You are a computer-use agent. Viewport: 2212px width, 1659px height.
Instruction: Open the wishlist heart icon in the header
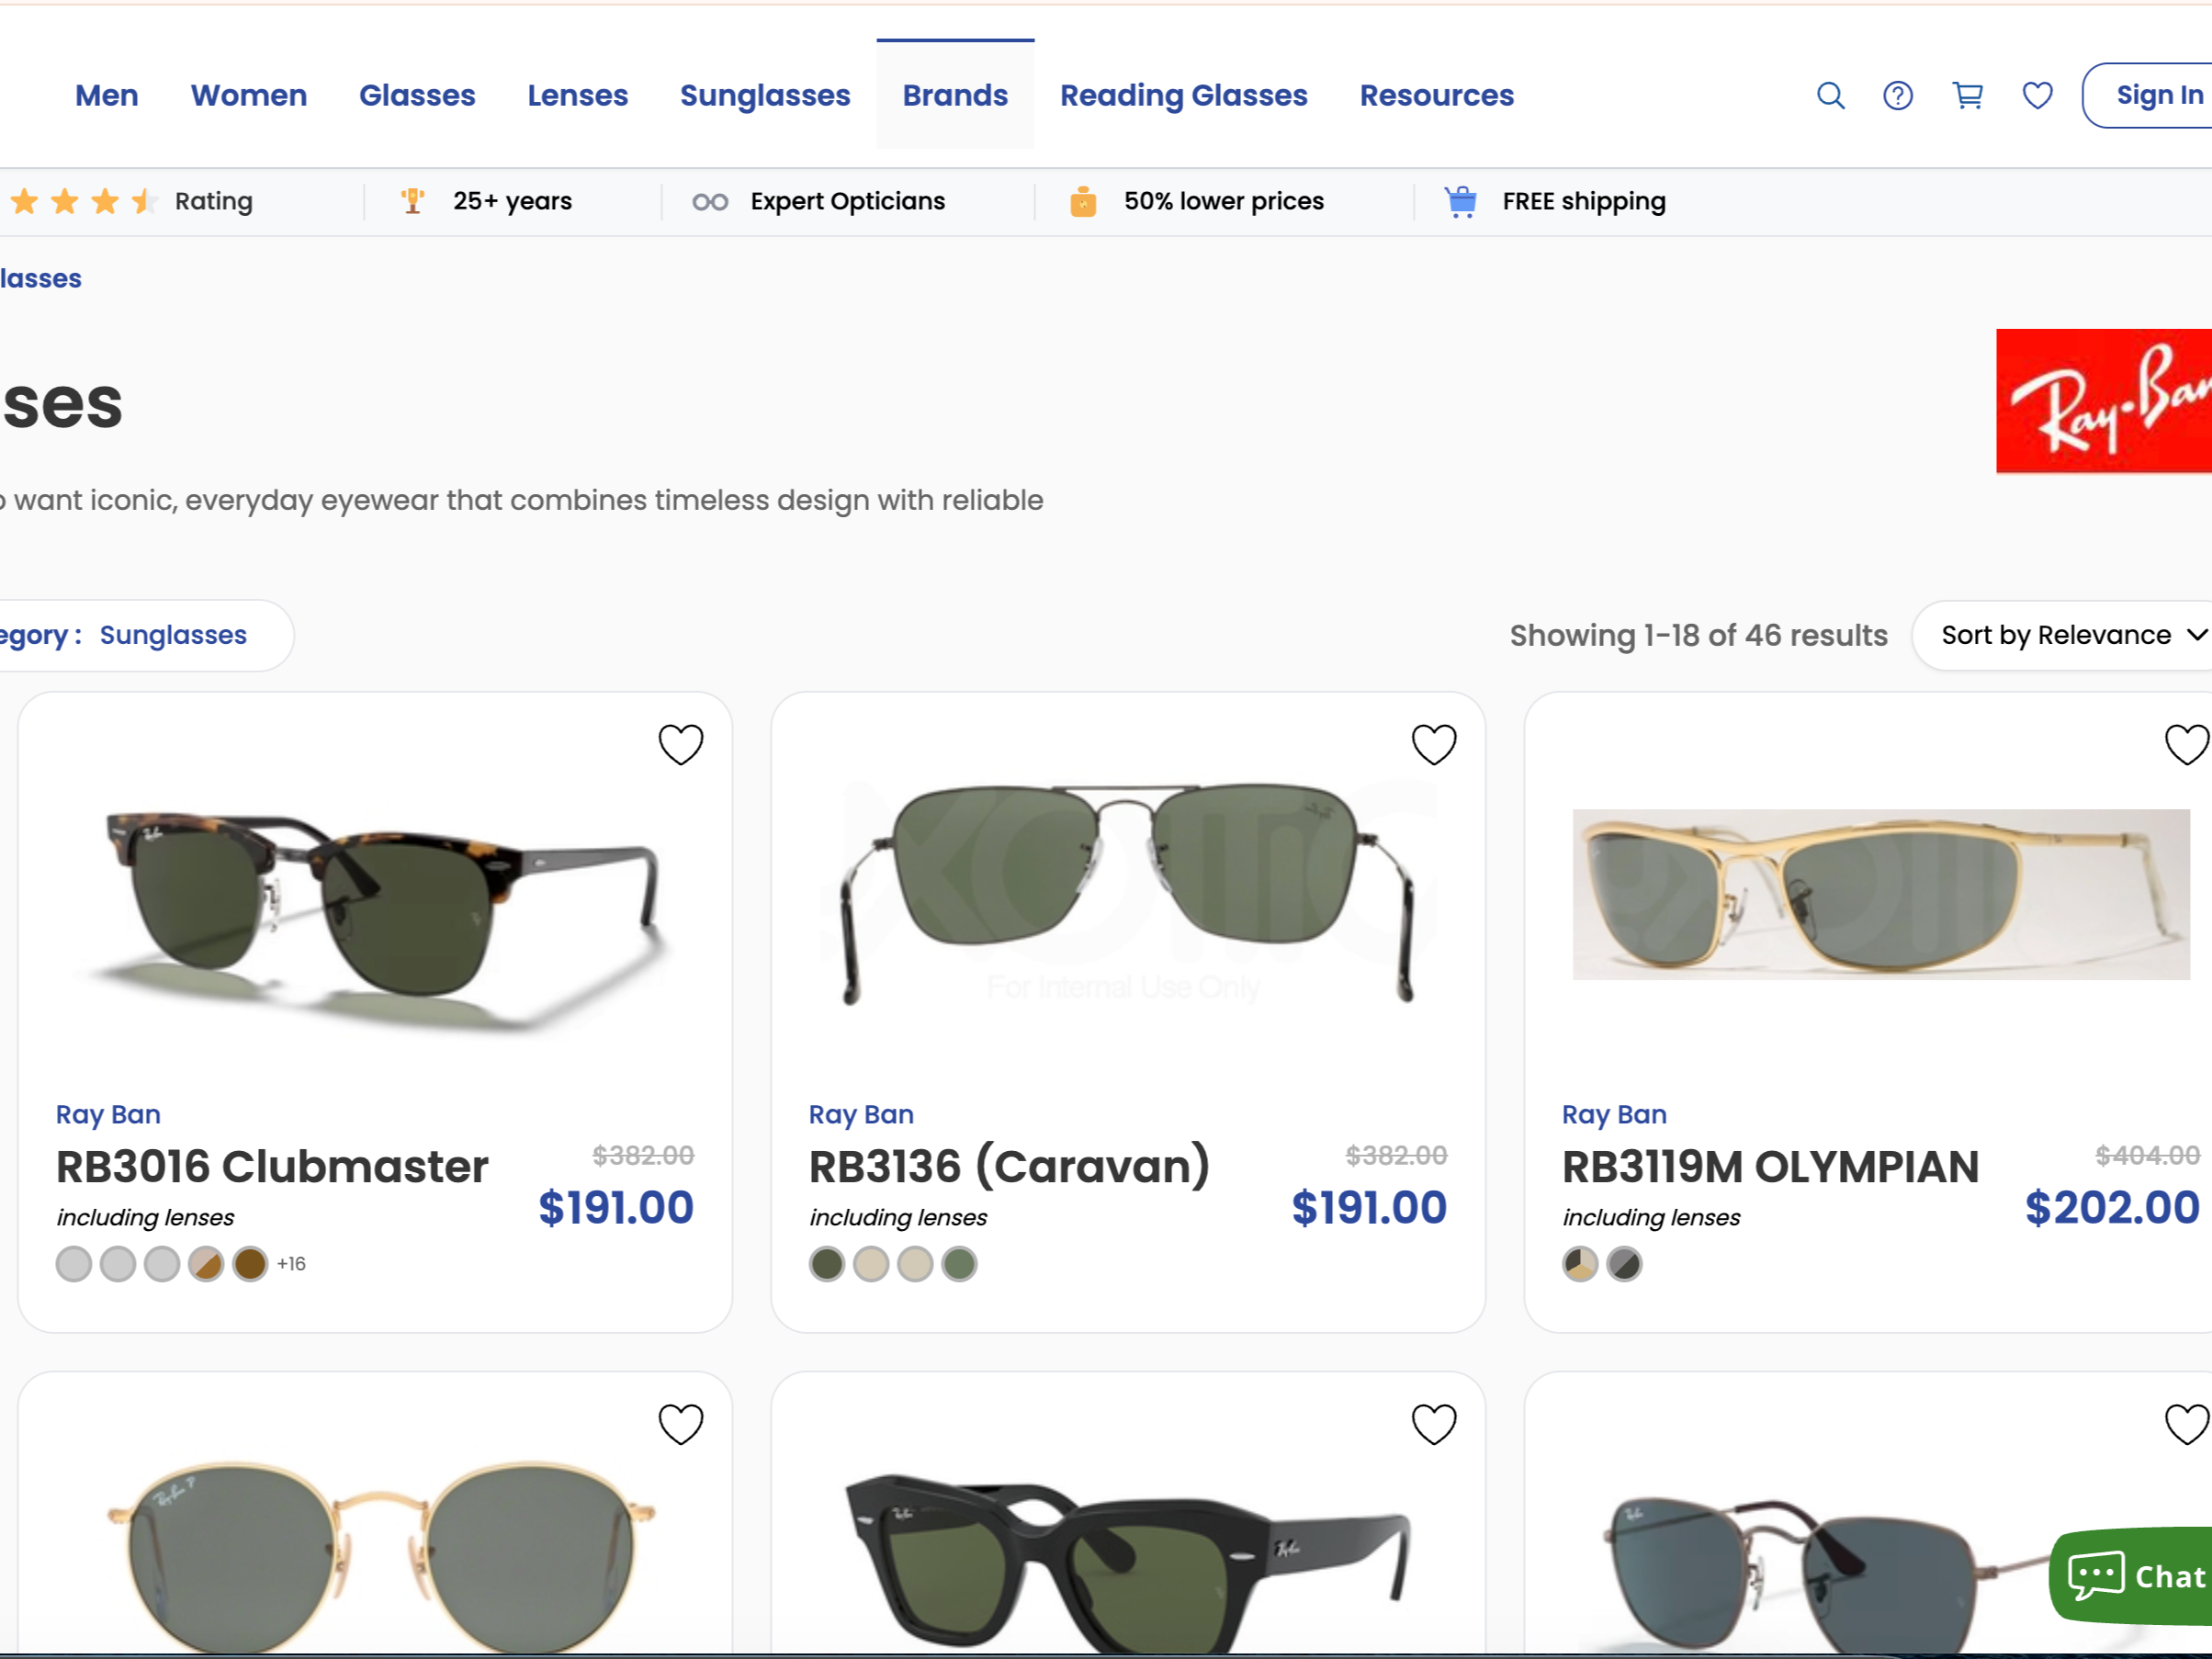(2037, 95)
